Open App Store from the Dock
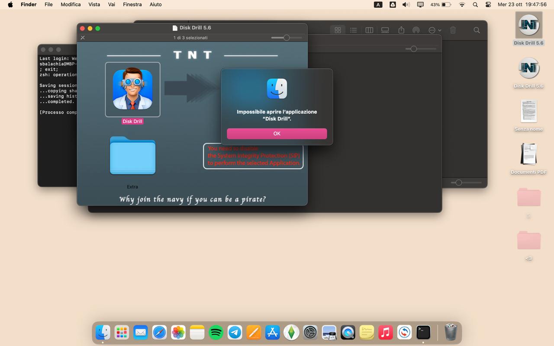The width and height of the screenshot is (554, 346). [273, 332]
